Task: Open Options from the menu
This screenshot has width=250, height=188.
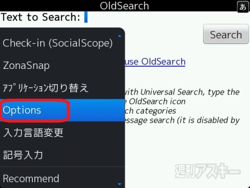Action: 63,110
